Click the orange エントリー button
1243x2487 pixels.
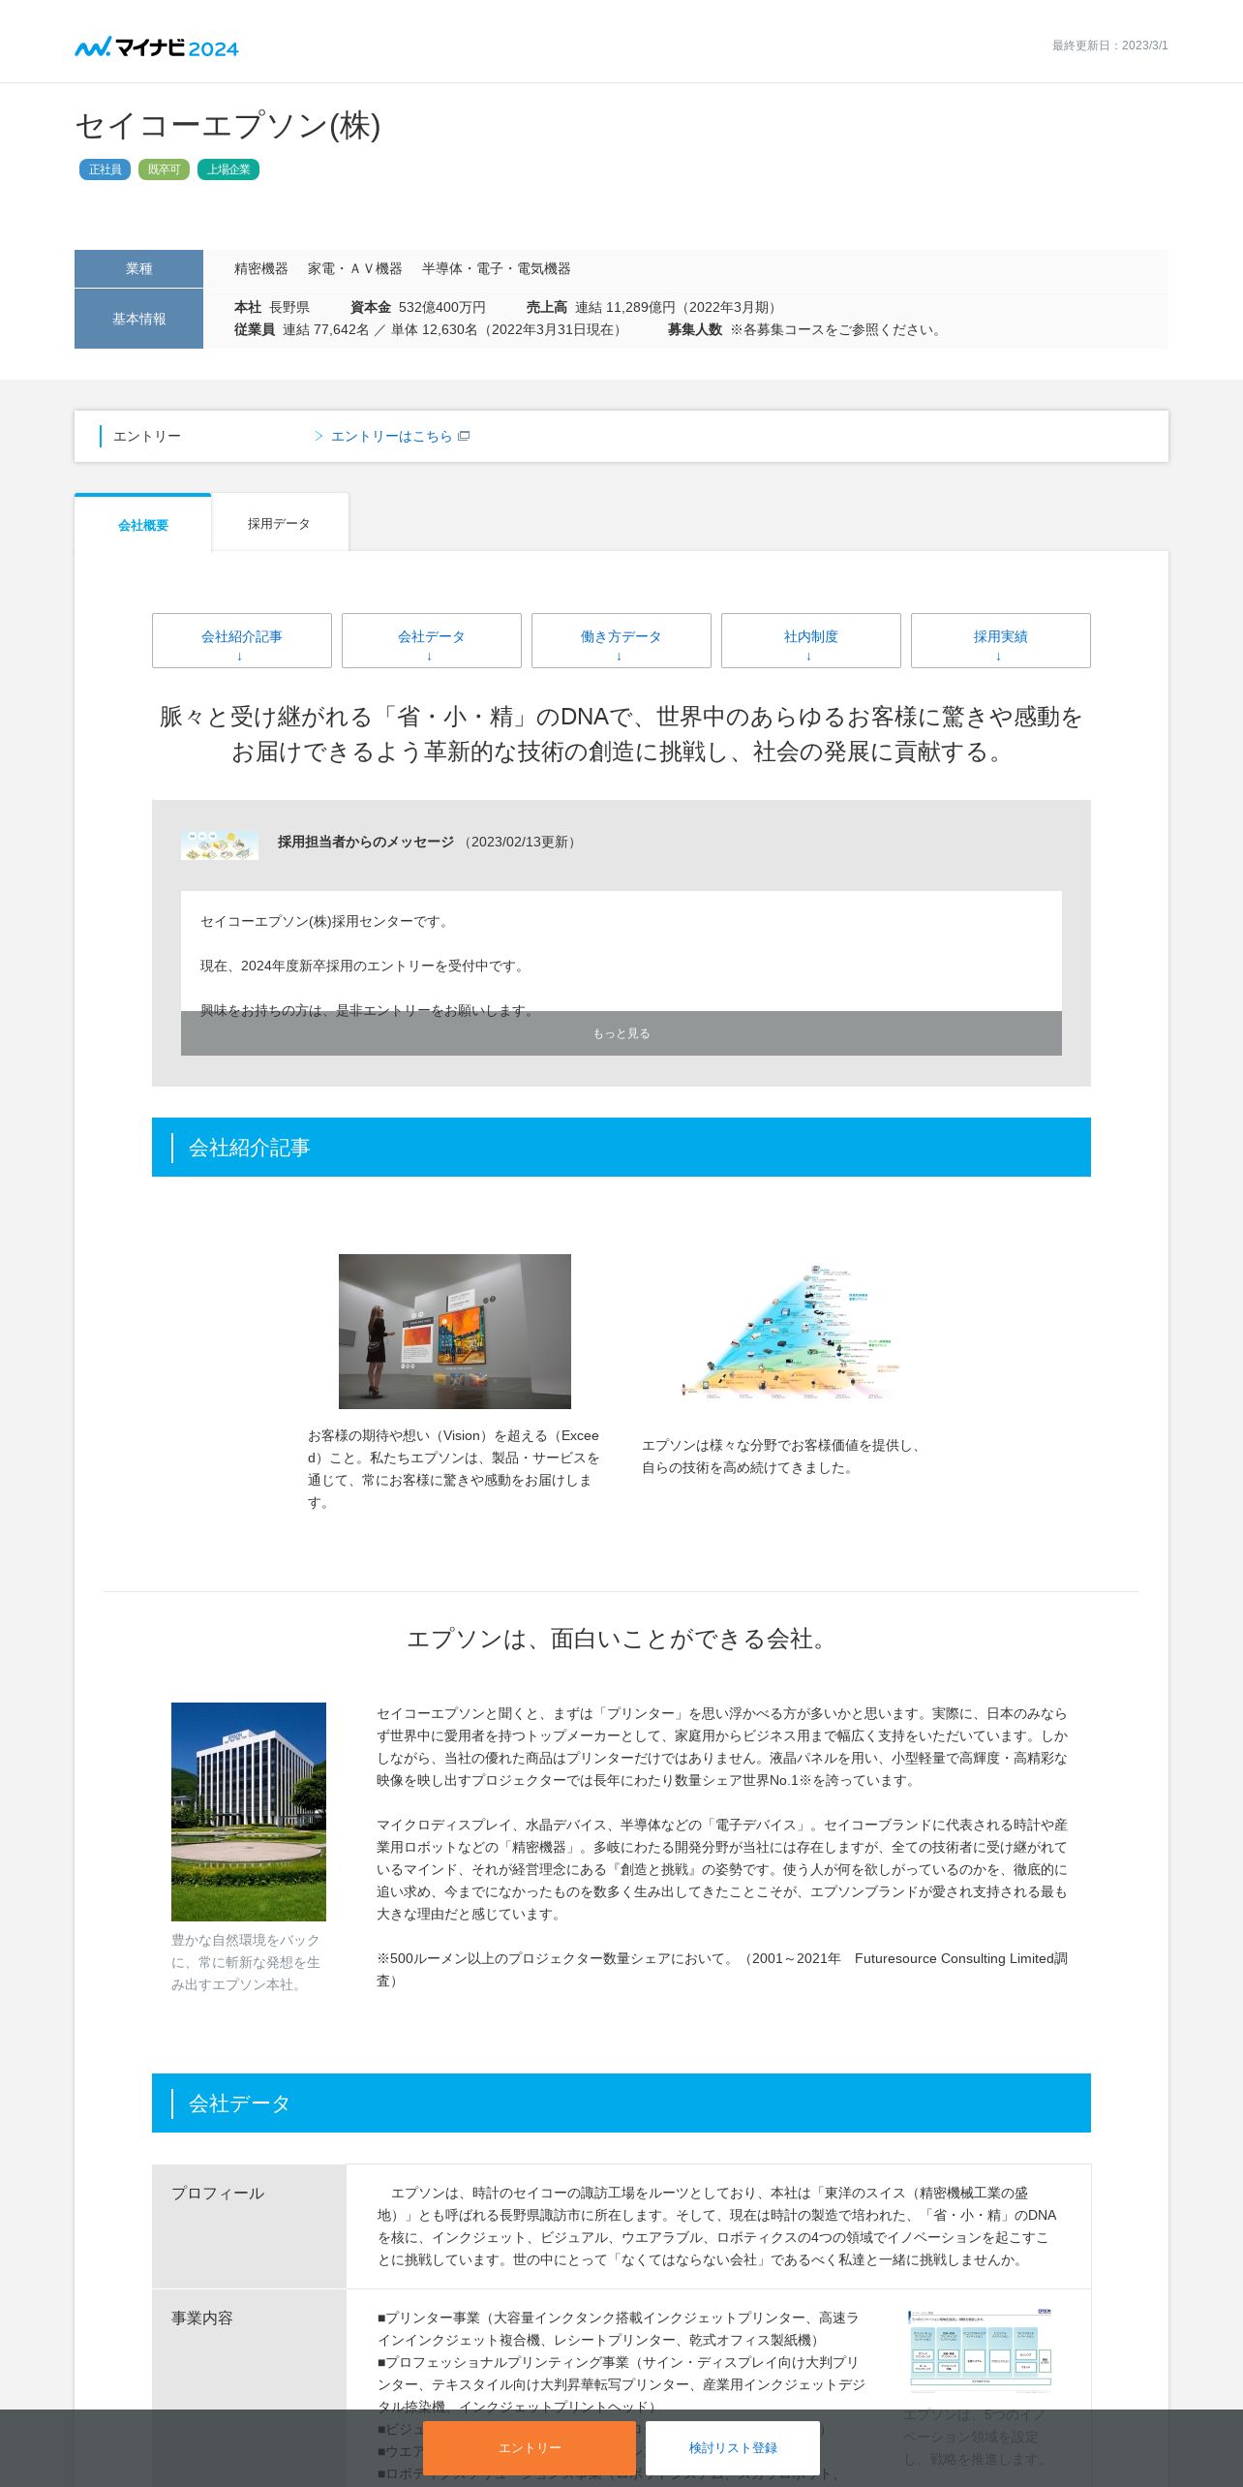click(x=530, y=2447)
